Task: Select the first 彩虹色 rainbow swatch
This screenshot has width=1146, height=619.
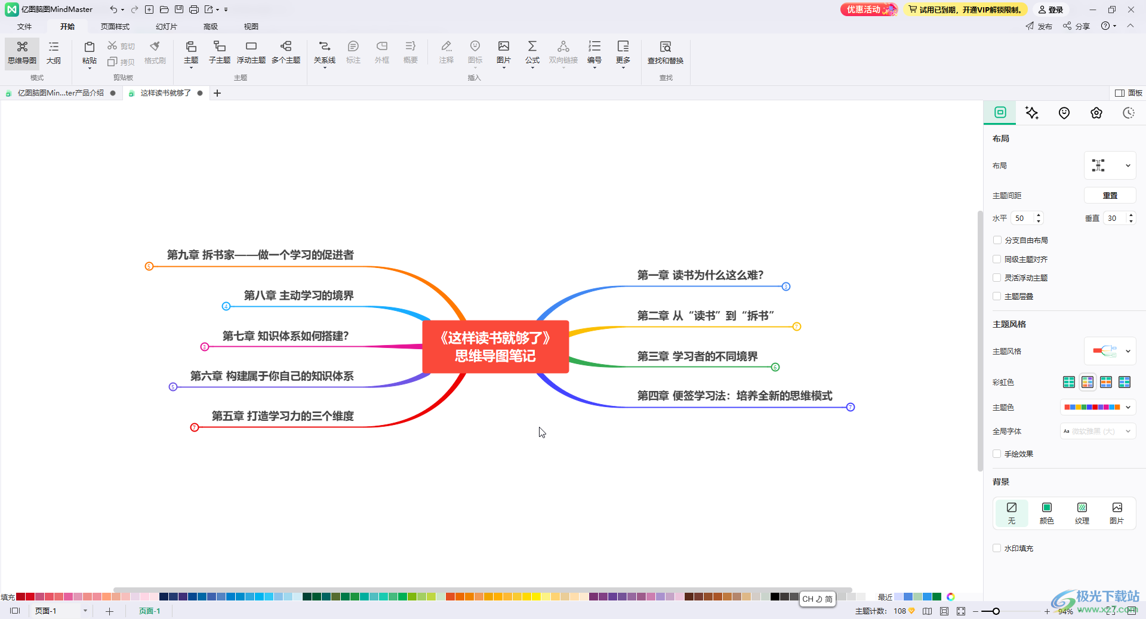Action: point(1069,382)
